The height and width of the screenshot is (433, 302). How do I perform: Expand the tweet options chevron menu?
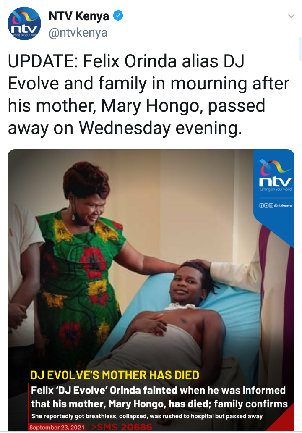[291, 16]
